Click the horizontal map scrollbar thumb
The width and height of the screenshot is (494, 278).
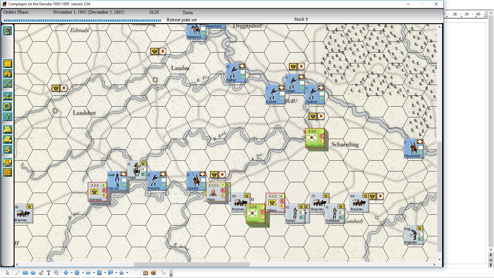192,264
